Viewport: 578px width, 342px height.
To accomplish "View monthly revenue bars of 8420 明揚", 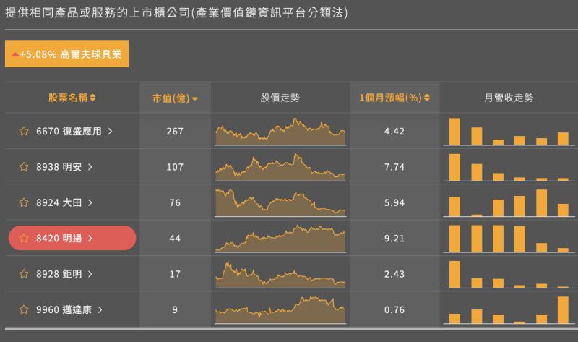I will pyautogui.click(x=509, y=239).
